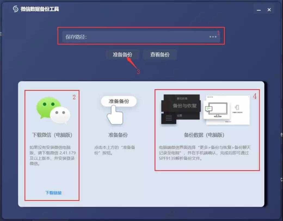Click the 备份数据（电脑版）heading
283x221 pixels.
pyautogui.click(x=204, y=135)
